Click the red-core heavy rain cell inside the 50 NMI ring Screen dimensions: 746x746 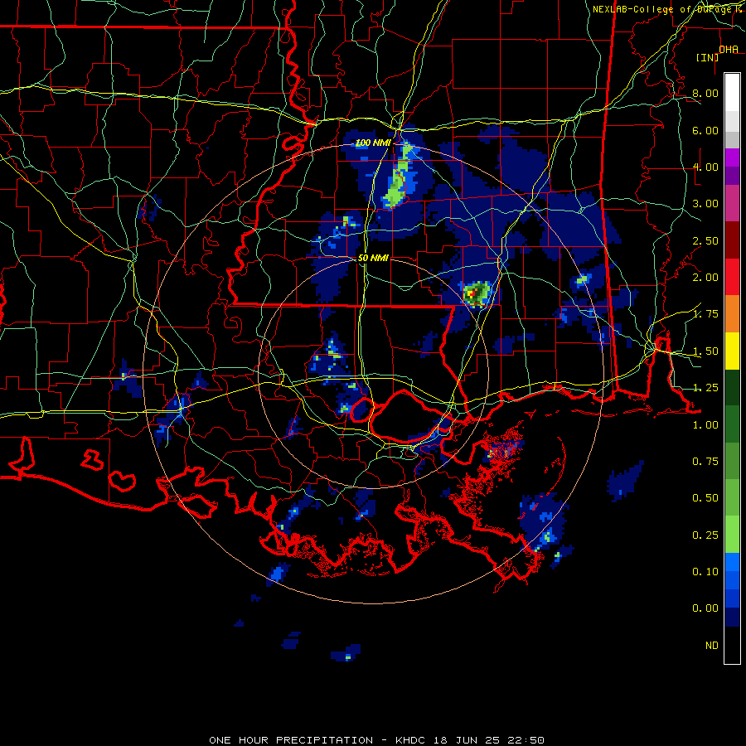click(x=476, y=293)
